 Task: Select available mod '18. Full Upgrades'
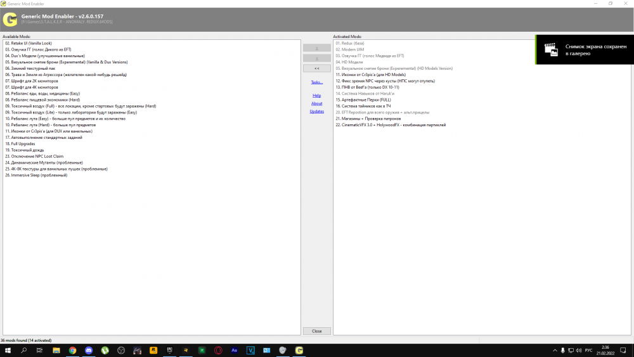pyautogui.click(x=20, y=143)
